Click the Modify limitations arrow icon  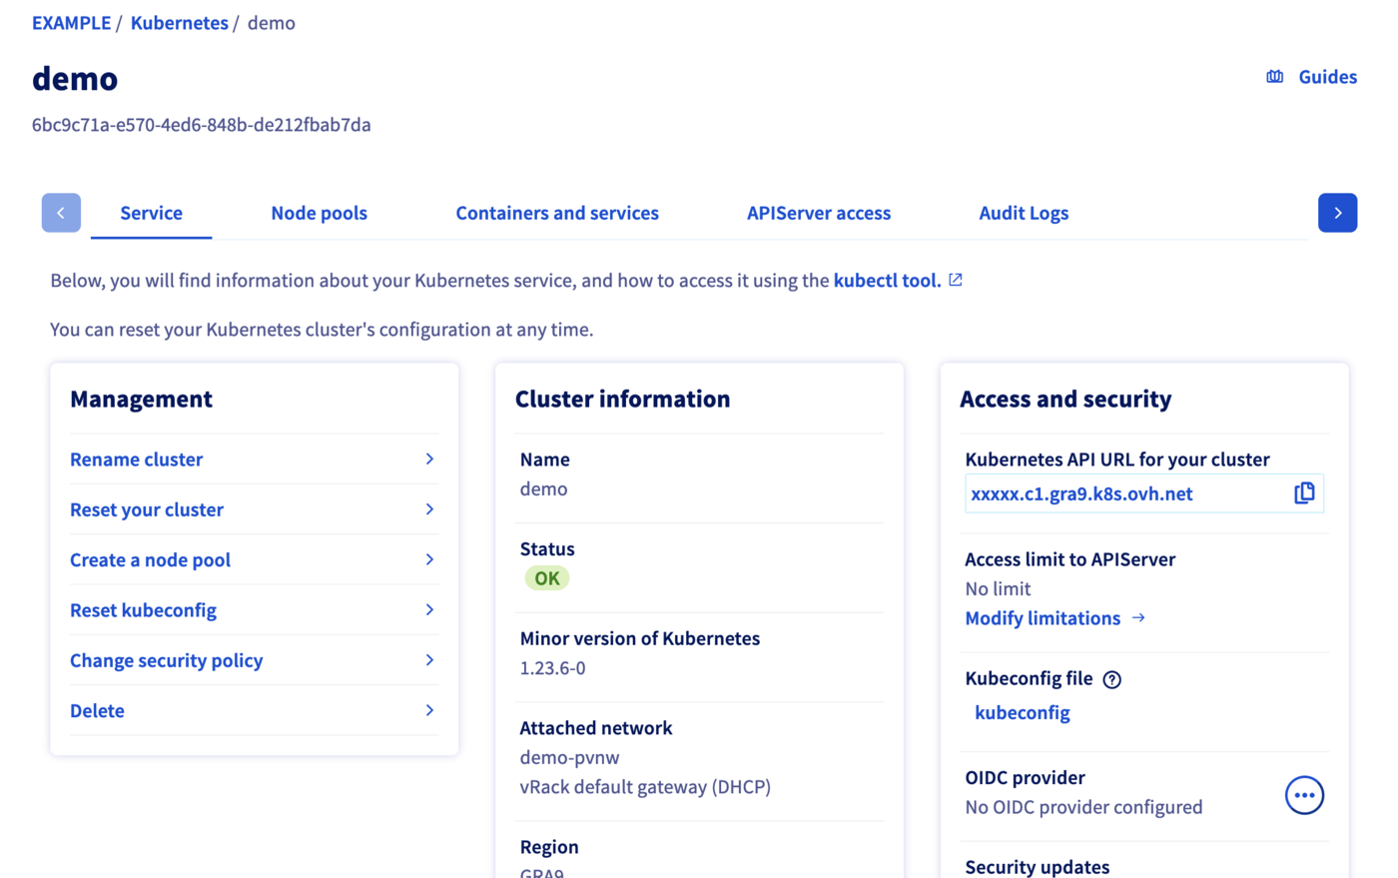point(1138,618)
